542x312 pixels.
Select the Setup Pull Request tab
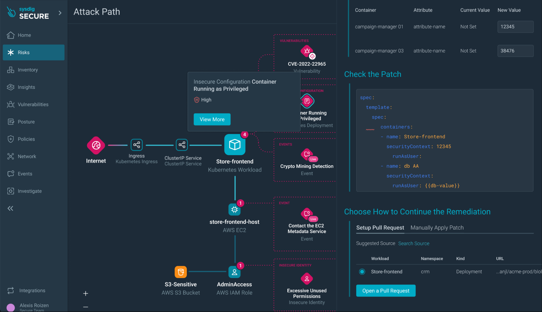pos(380,228)
